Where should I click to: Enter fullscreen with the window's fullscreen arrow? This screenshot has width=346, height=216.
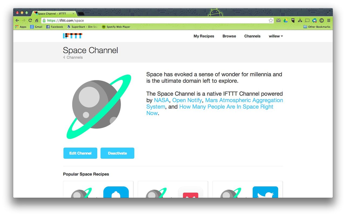329,12
